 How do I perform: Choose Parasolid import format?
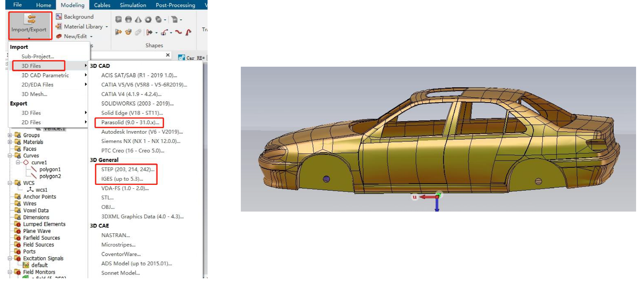[130, 122]
